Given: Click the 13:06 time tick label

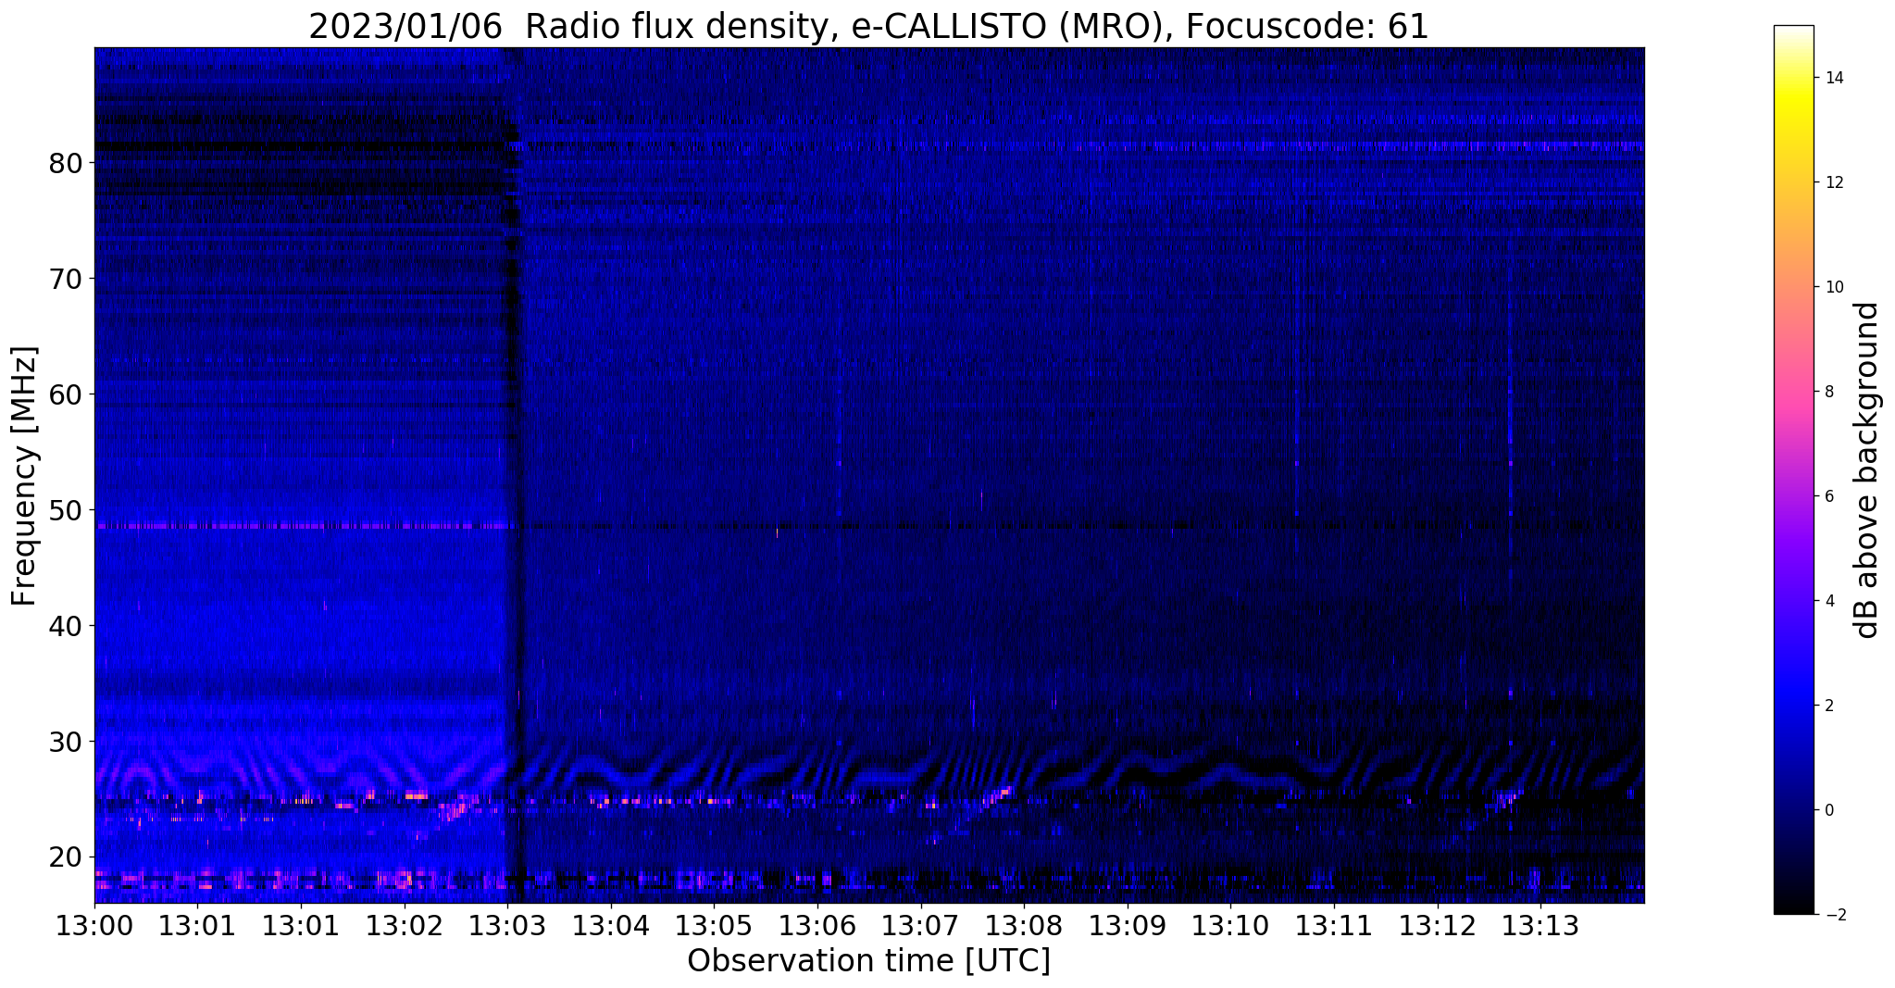Looking at the screenshot, I should pos(817,925).
